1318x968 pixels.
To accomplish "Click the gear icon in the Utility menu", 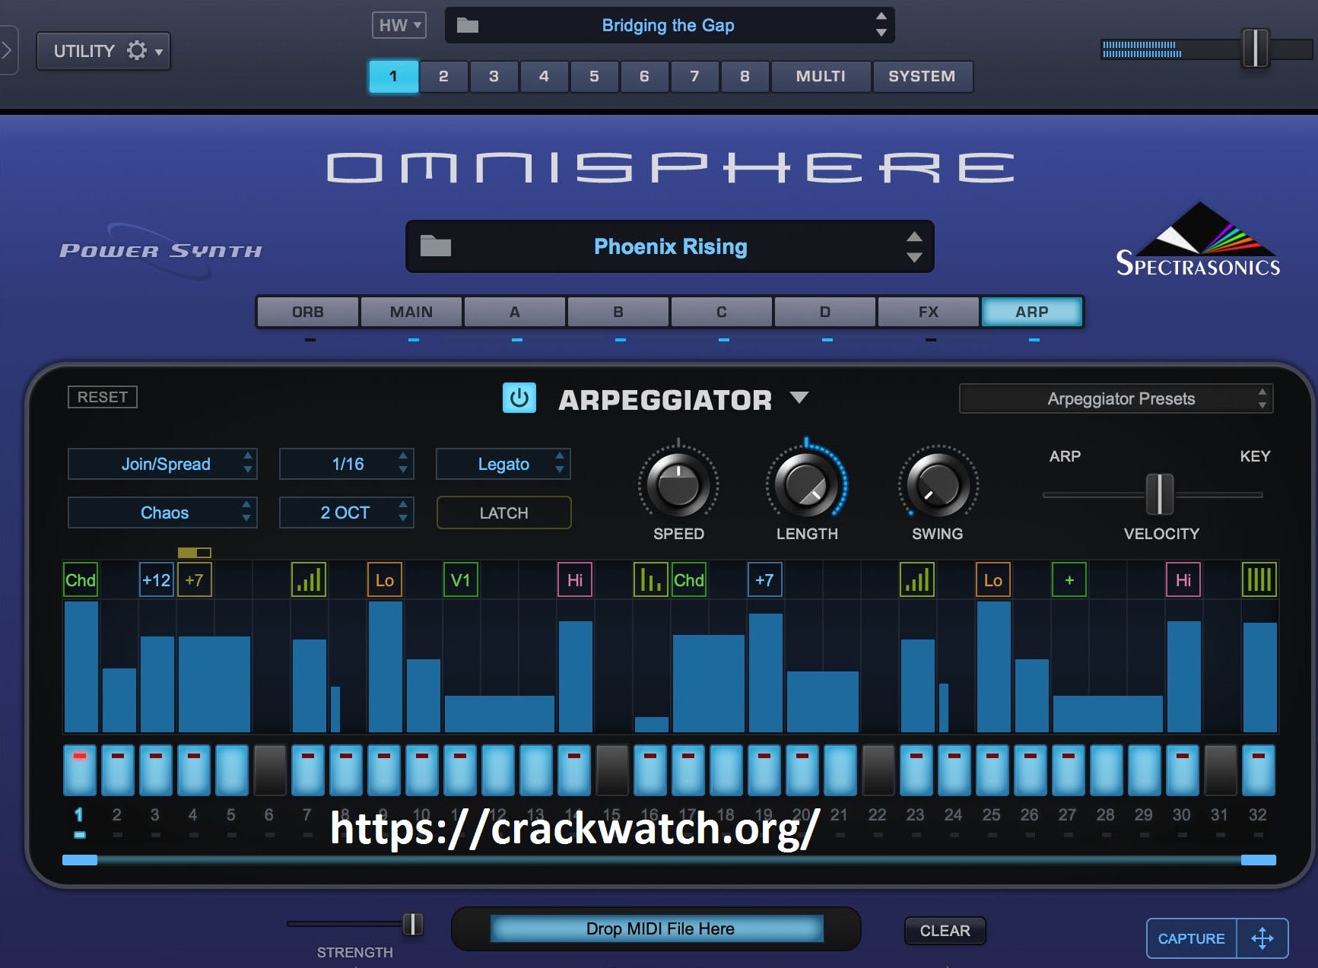I will tap(137, 50).
